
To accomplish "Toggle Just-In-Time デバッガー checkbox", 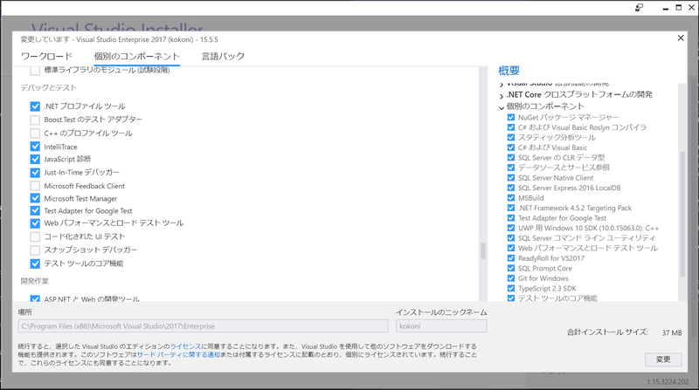I will [x=35, y=172].
